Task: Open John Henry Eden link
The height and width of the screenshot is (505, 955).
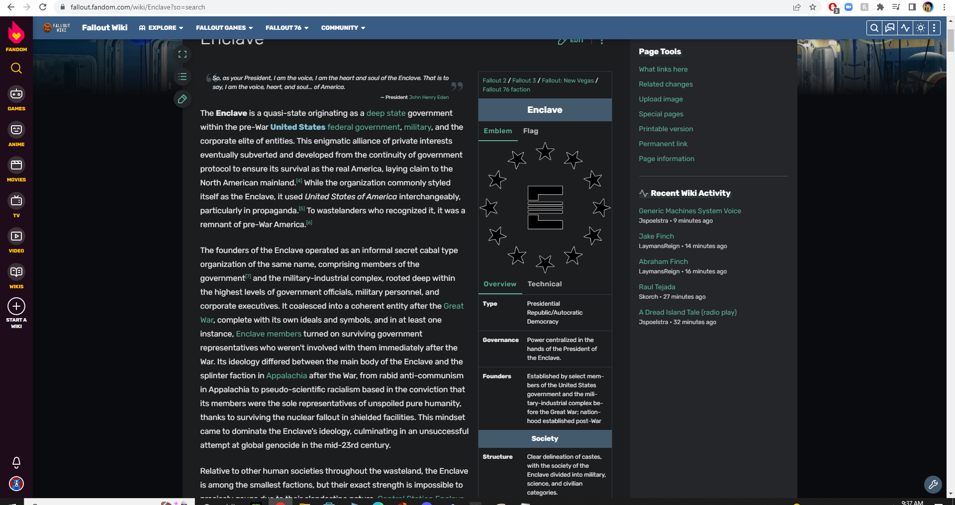Action: [x=429, y=97]
